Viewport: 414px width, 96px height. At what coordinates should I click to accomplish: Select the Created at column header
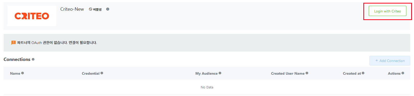coord(352,73)
